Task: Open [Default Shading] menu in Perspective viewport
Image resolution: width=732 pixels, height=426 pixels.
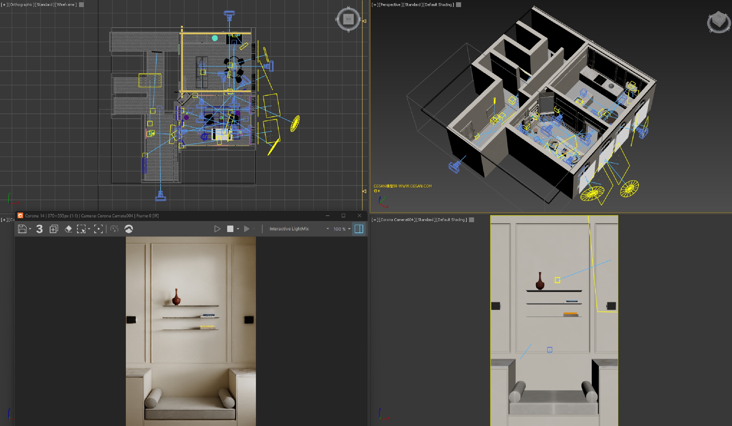Action: 438,5
